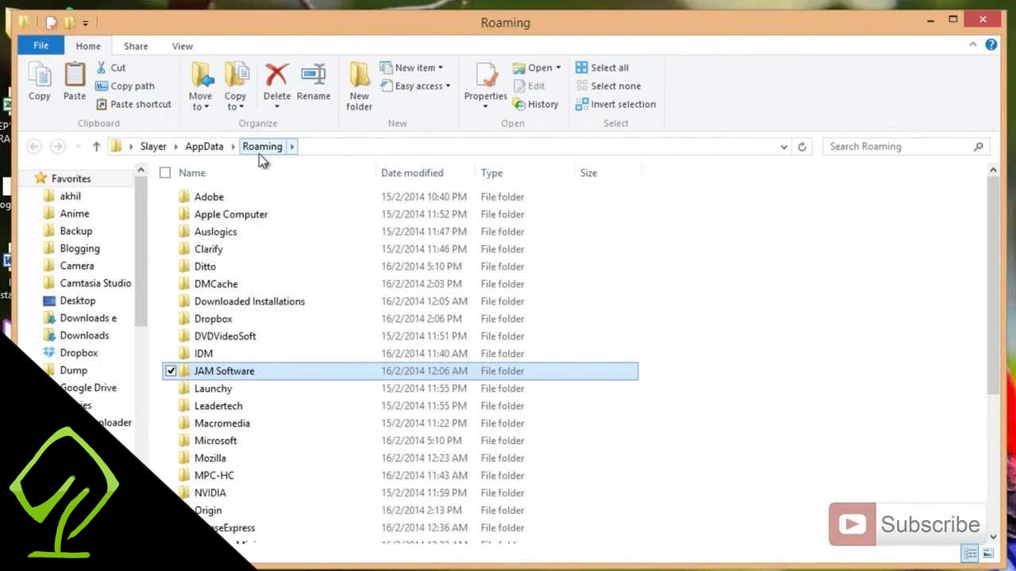Toggle the select-all checkbox beside Name header
The width and height of the screenshot is (1016, 571).
click(x=165, y=172)
